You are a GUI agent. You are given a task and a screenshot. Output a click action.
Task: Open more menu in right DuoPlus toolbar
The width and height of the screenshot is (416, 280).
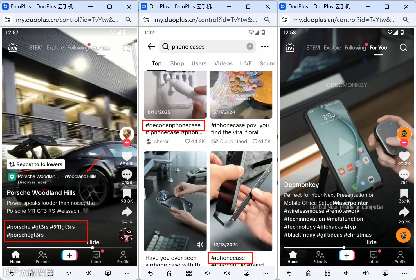click(x=404, y=273)
